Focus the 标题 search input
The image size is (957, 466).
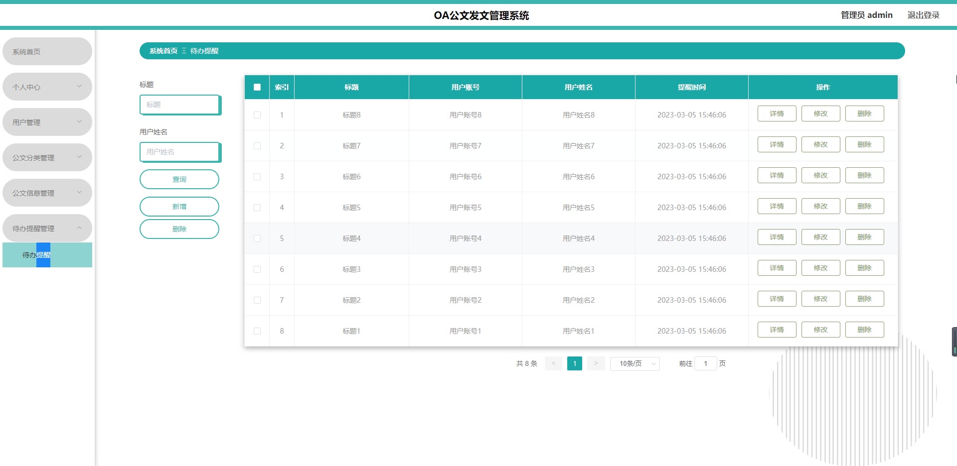(180, 105)
